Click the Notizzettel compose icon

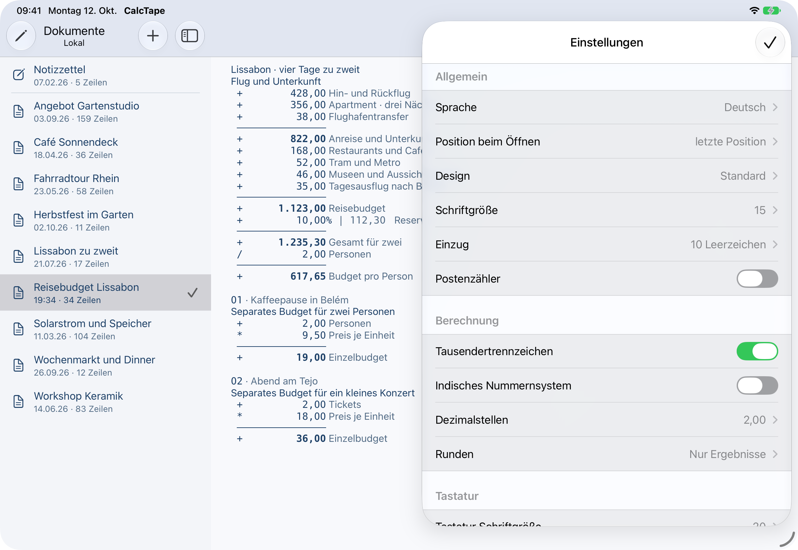[x=18, y=75]
